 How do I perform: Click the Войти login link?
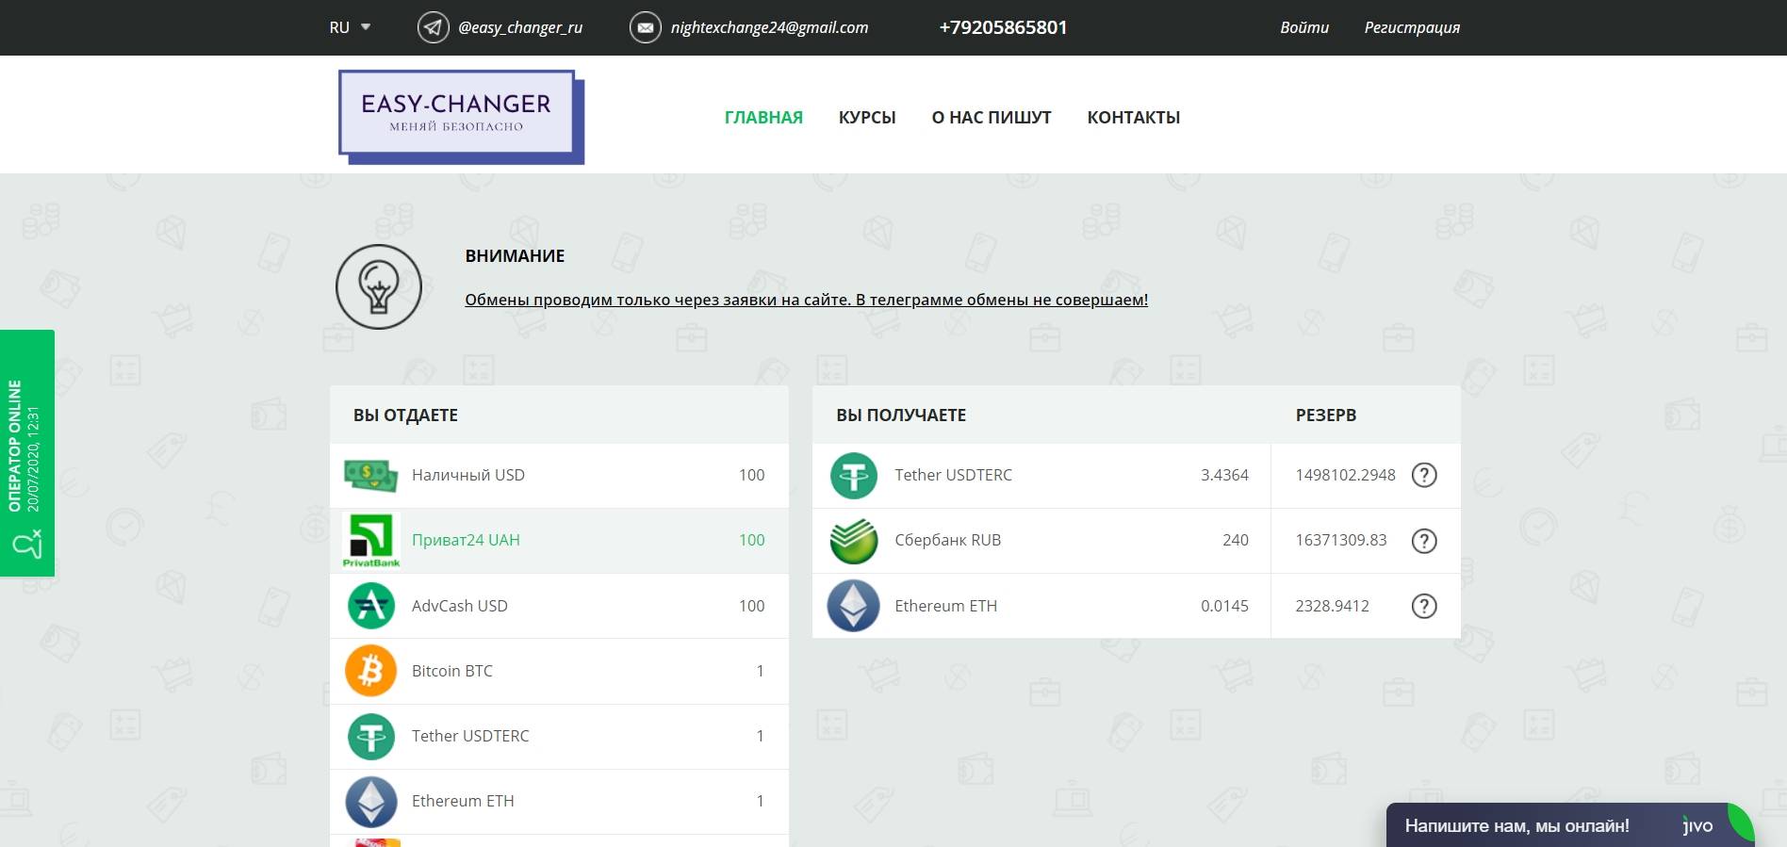pos(1304,27)
